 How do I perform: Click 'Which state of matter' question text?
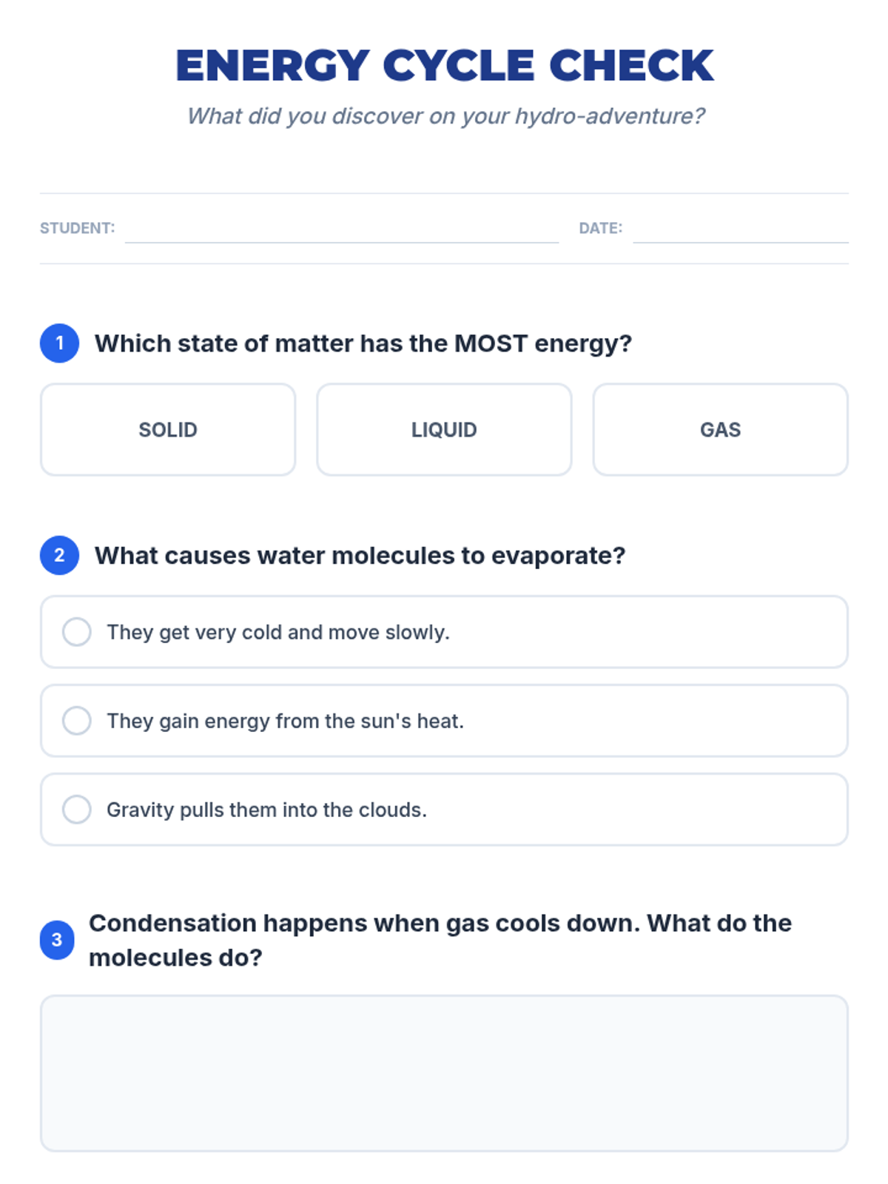point(363,343)
